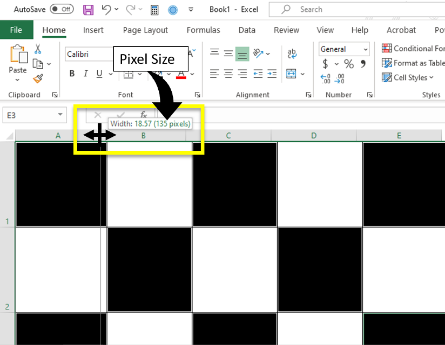This screenshot has height=345, width=445.
Task: Open the Borders dropdown arrow
Action: (x=140, y=74)
